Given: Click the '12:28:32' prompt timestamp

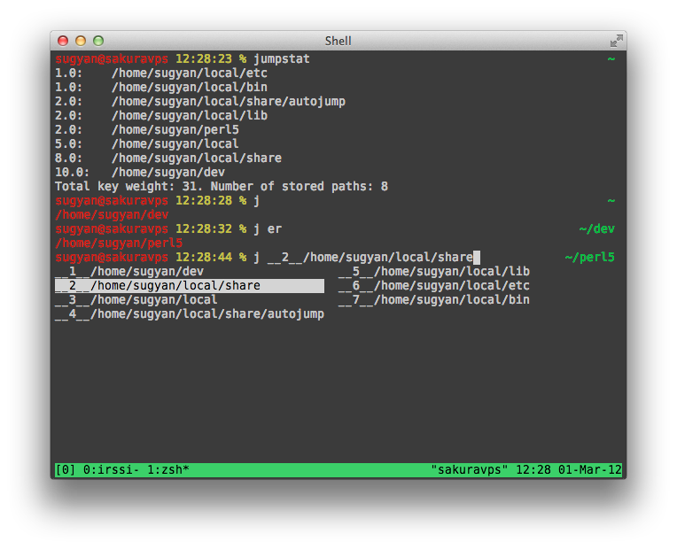Looking at the screenshot, I should click(x=203, y=228).
